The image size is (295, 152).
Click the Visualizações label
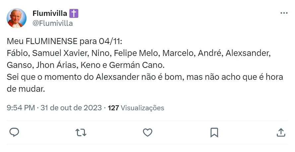(x=142, y=108)
